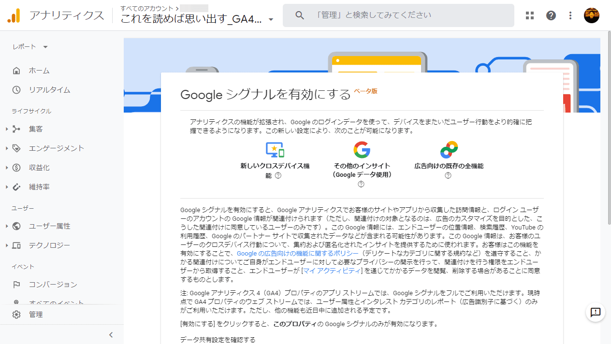Image resolution: width=611 pixels, height=344 pixels.
Task: Select 収益化 menu item
Action: (39, 168)
